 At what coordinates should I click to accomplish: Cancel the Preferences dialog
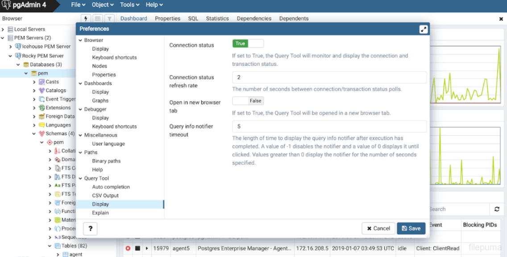(378, 229)
